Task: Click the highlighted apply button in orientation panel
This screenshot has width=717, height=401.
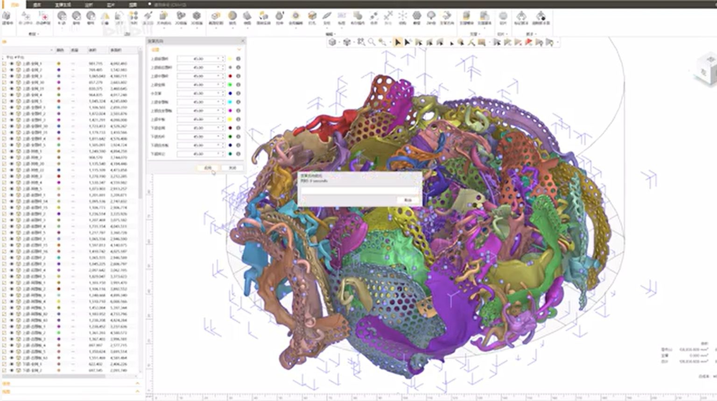Action: click(x=208, y=168)
